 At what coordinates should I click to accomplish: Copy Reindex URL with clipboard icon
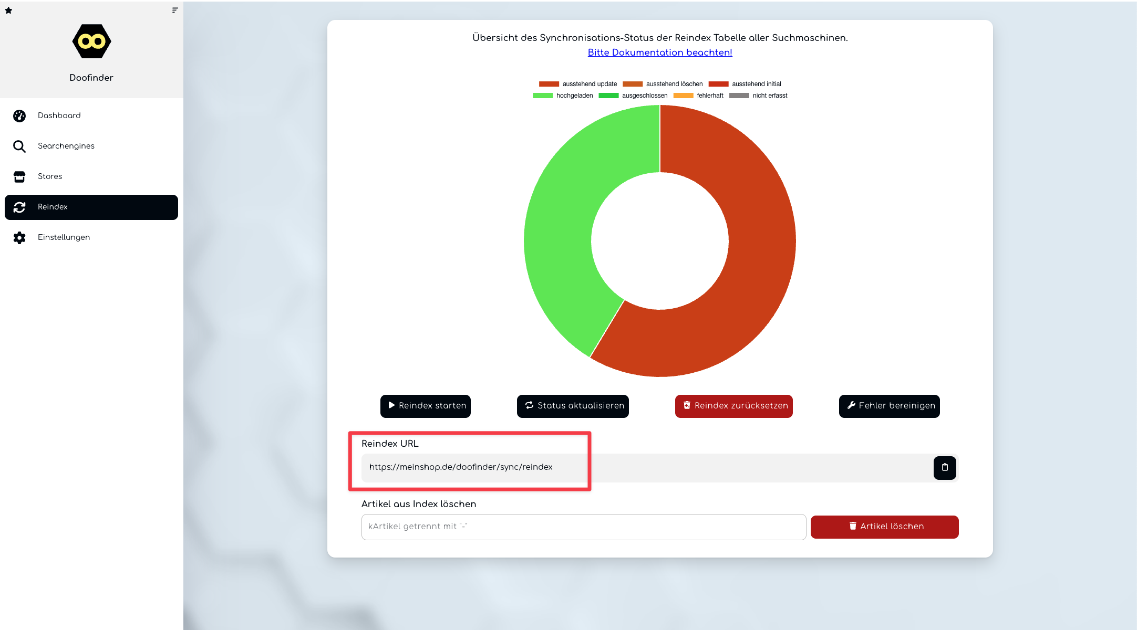[944, 467]
